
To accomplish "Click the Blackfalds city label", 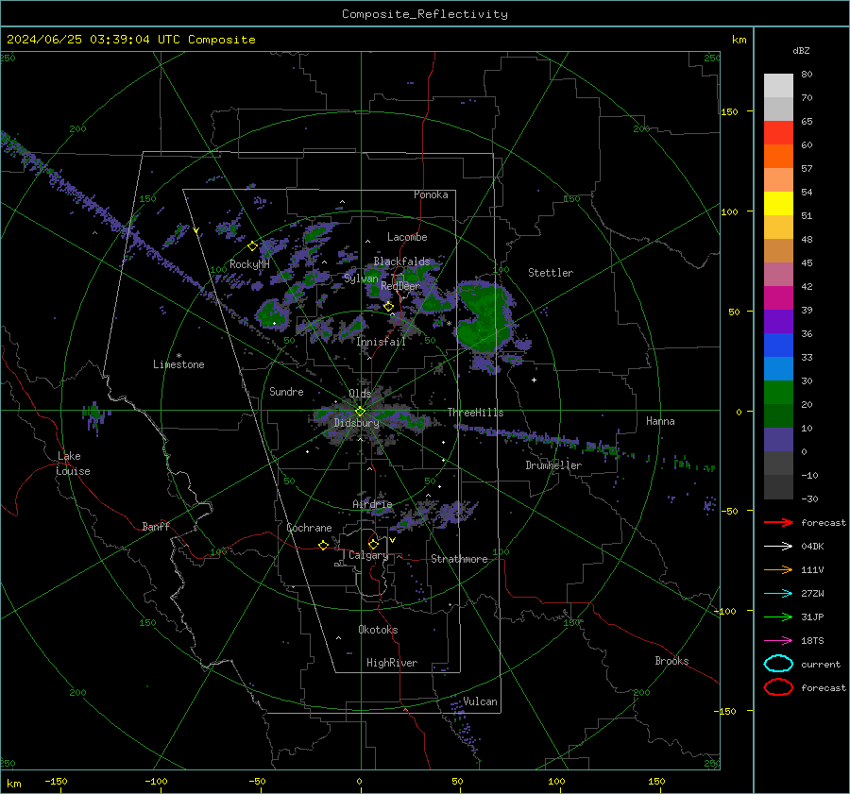I will [x=401, y=262].
